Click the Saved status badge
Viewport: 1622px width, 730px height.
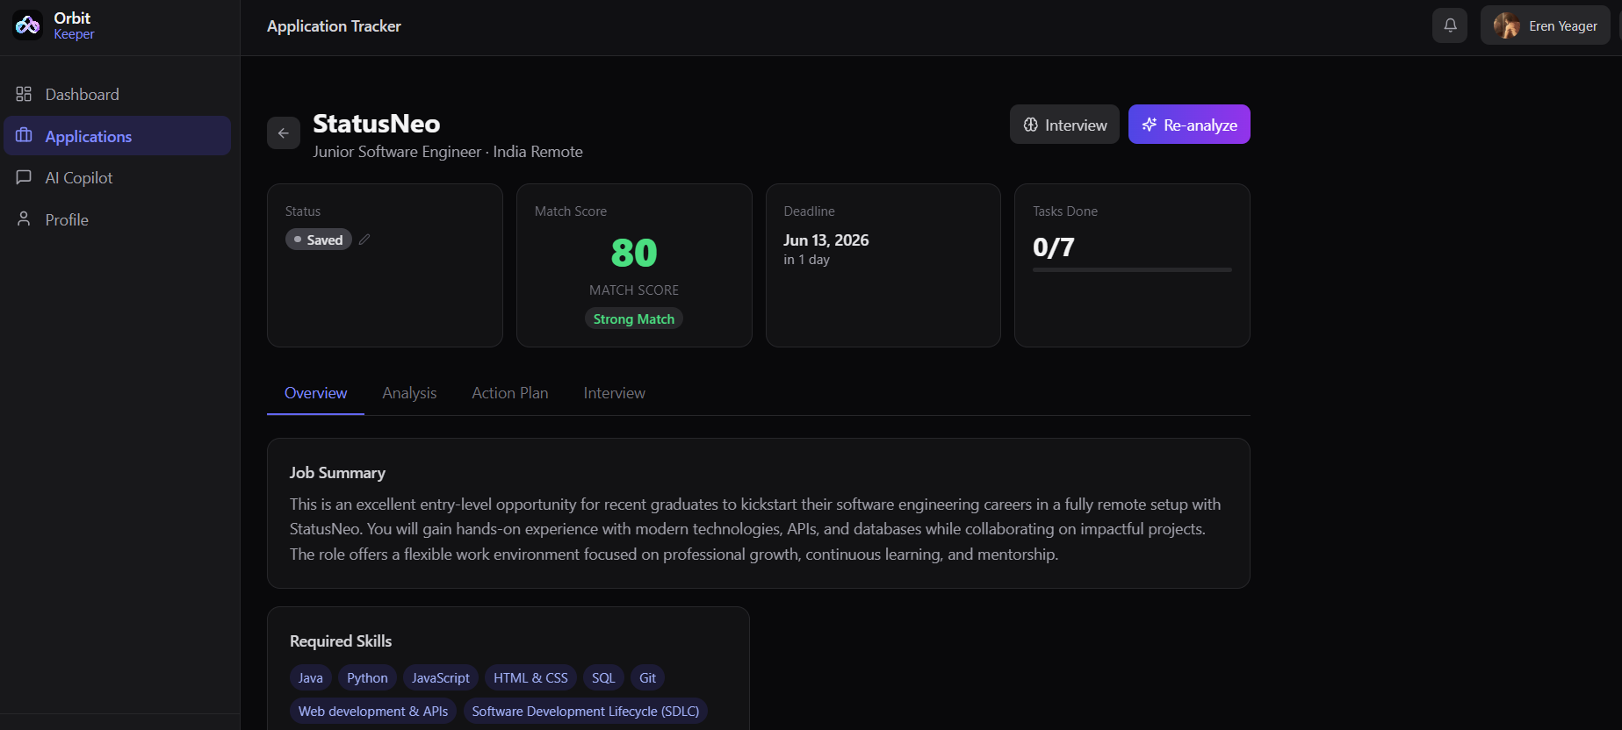click(x=319, y=240)
